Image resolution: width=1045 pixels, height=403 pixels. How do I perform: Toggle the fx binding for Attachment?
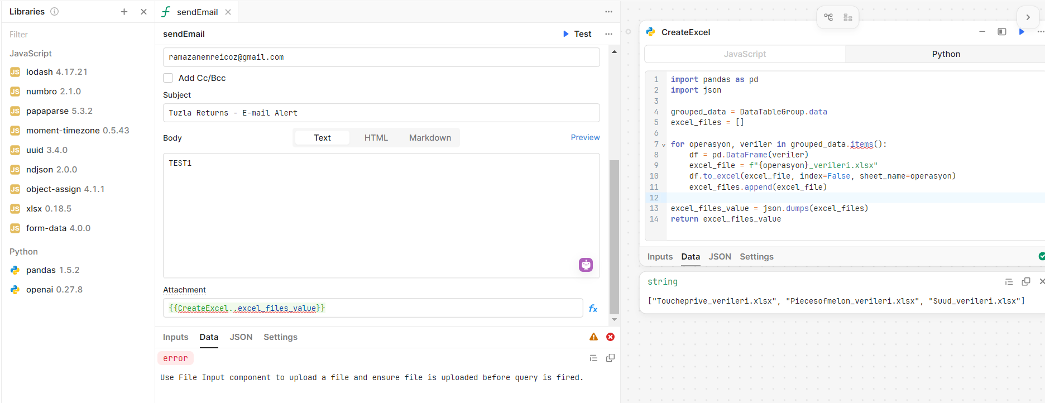coord(593,308)
